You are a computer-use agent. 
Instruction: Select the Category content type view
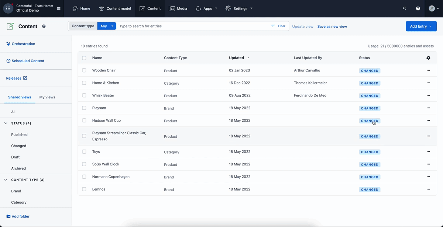pyautogui.click(x=19, y=202)
